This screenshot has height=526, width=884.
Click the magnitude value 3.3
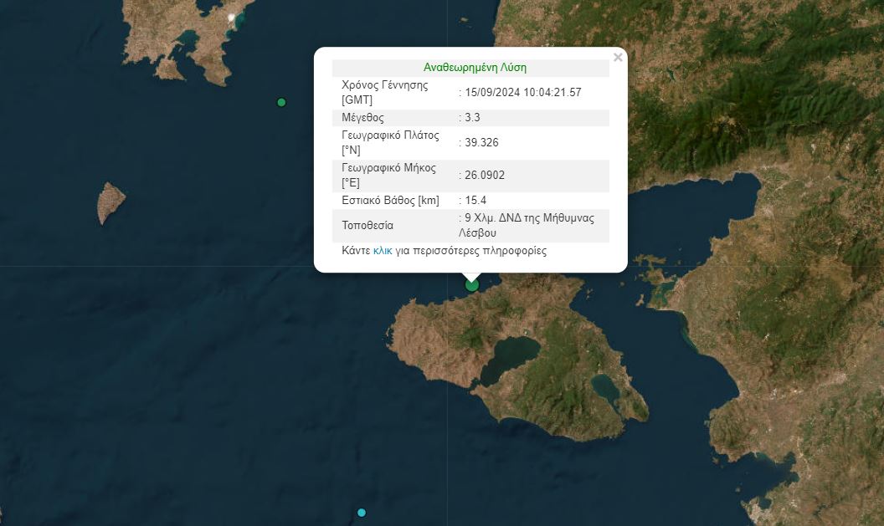[471, 118]
